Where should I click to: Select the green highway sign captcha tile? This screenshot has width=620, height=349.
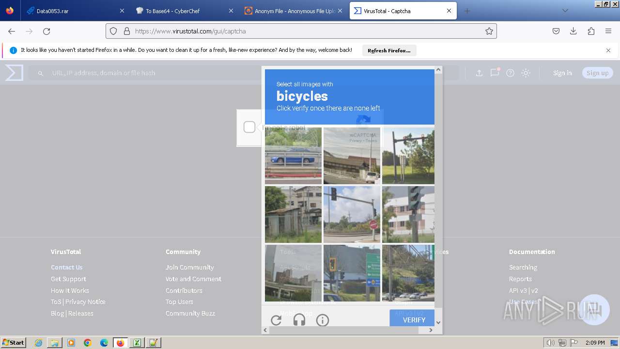click(352, 273)
